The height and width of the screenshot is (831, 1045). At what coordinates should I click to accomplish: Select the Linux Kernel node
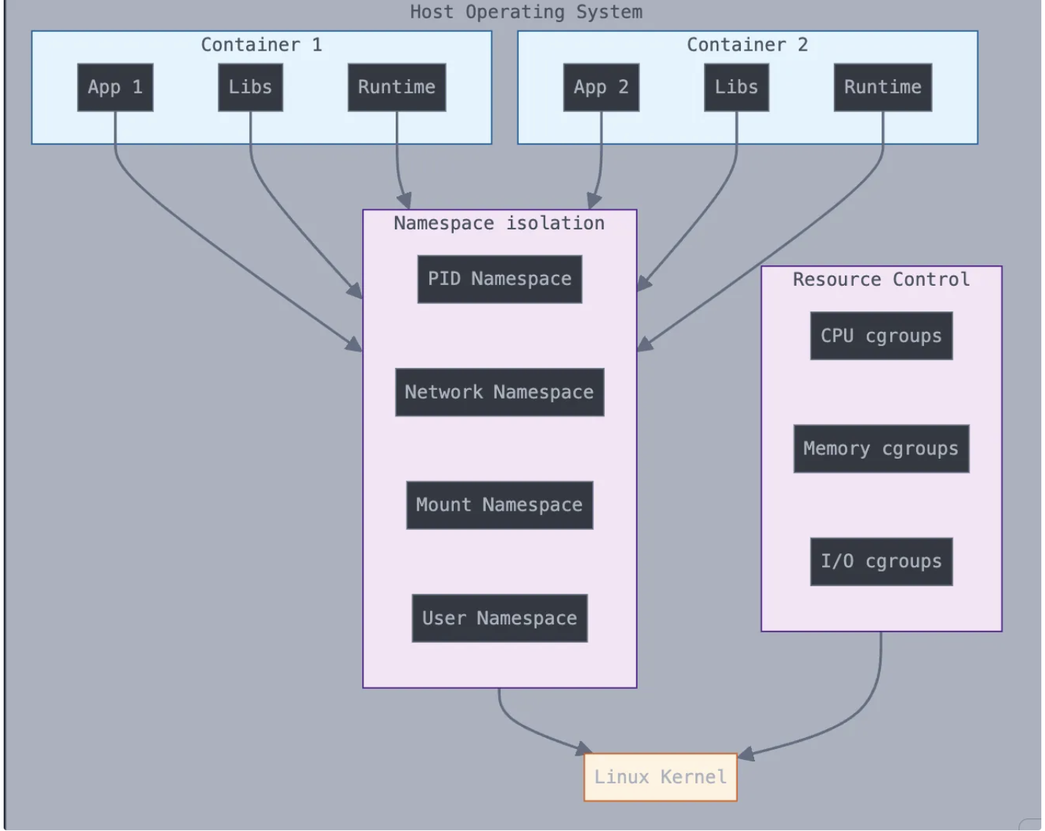click(660, 777)
